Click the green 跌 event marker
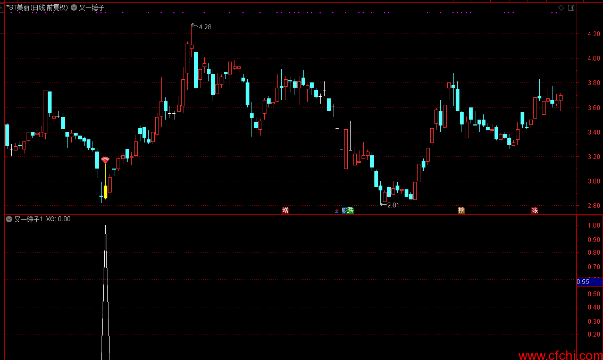Screen dimensions: 603x360 click(350, 211)
